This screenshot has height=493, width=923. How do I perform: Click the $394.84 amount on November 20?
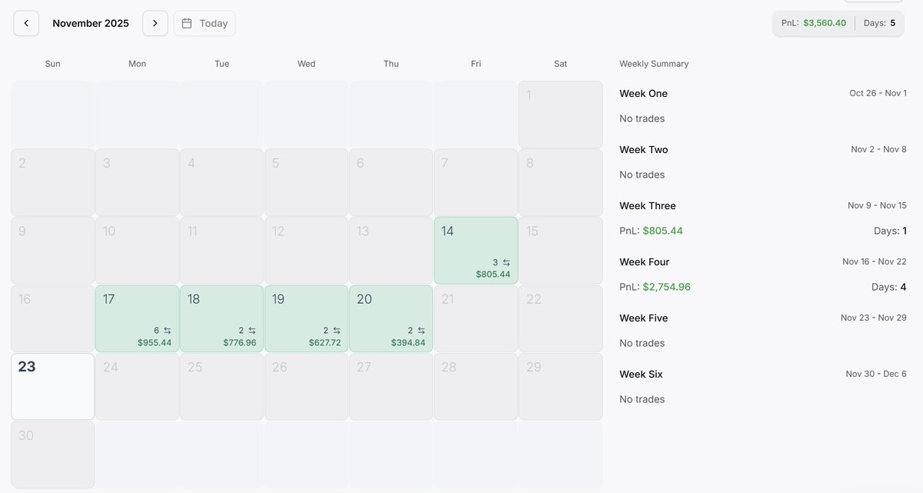(x=408, y=342)
